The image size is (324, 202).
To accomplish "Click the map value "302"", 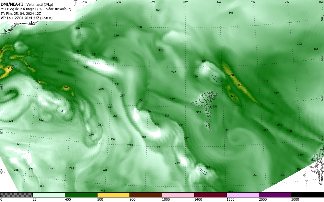I will pos(199,112).
